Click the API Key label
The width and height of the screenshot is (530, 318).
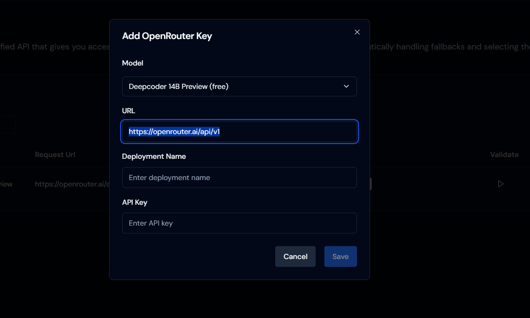coord(135,203)
